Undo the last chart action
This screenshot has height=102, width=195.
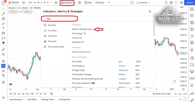pos(109,2)
